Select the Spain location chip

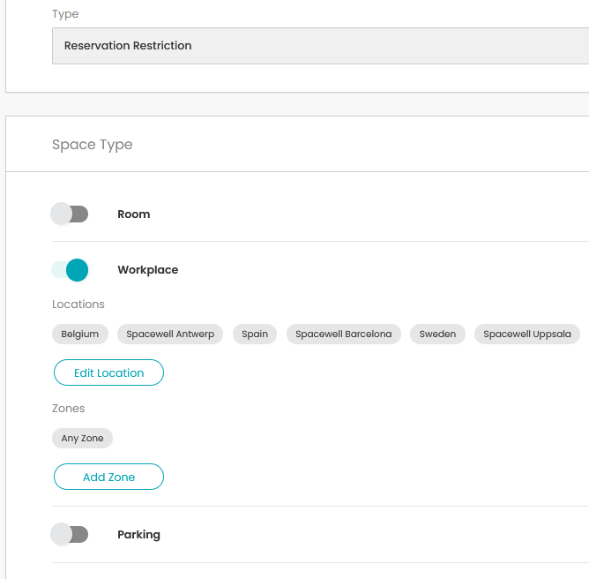point(255,334)
